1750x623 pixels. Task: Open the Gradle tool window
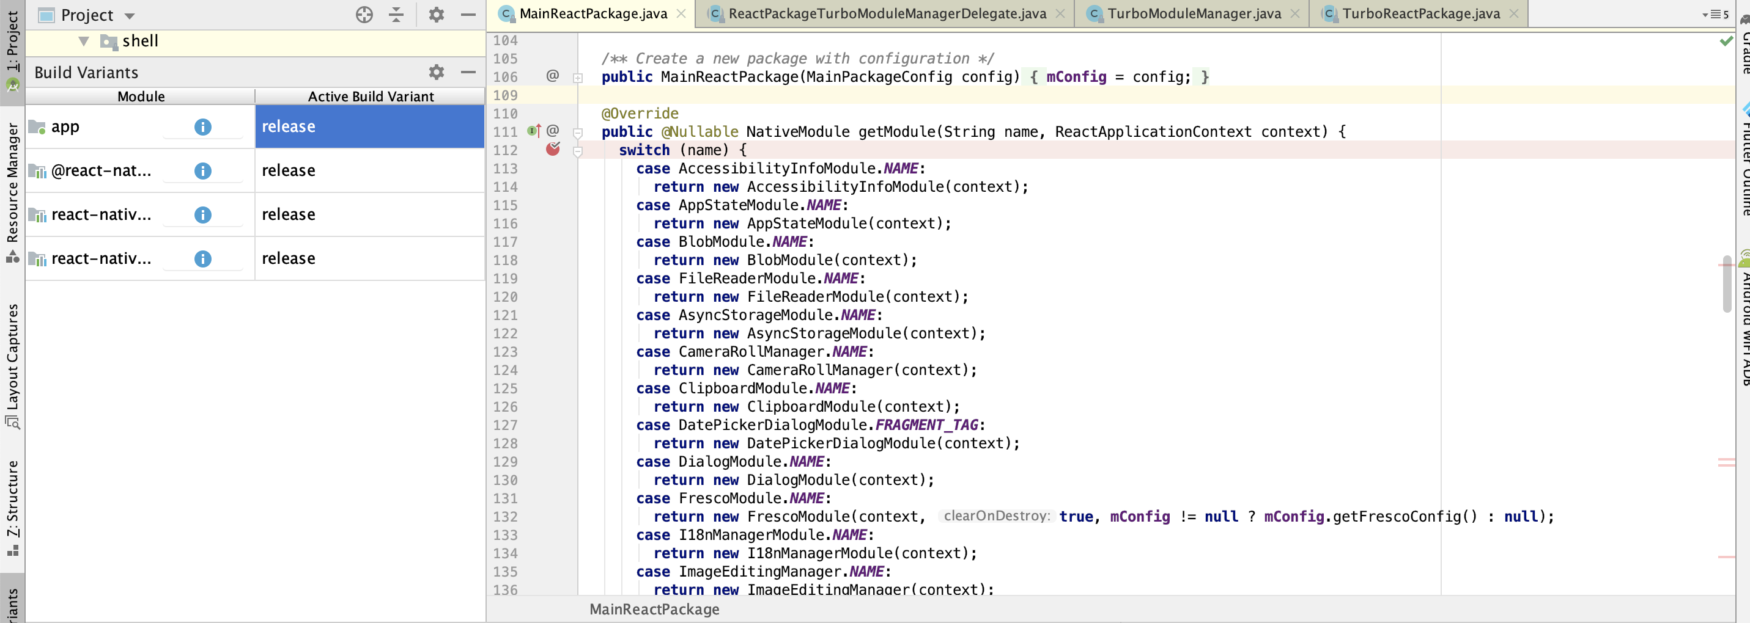[1744, 44]
